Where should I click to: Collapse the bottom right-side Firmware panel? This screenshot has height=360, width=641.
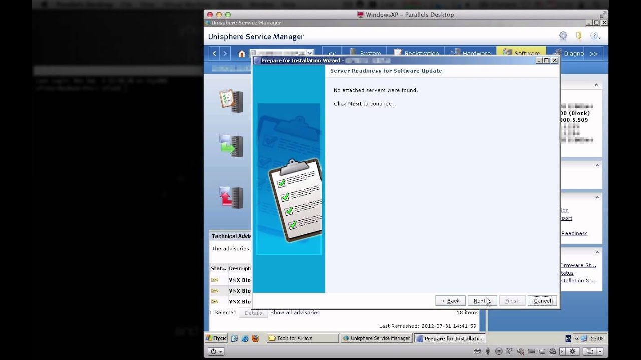(x=596, y=252)
